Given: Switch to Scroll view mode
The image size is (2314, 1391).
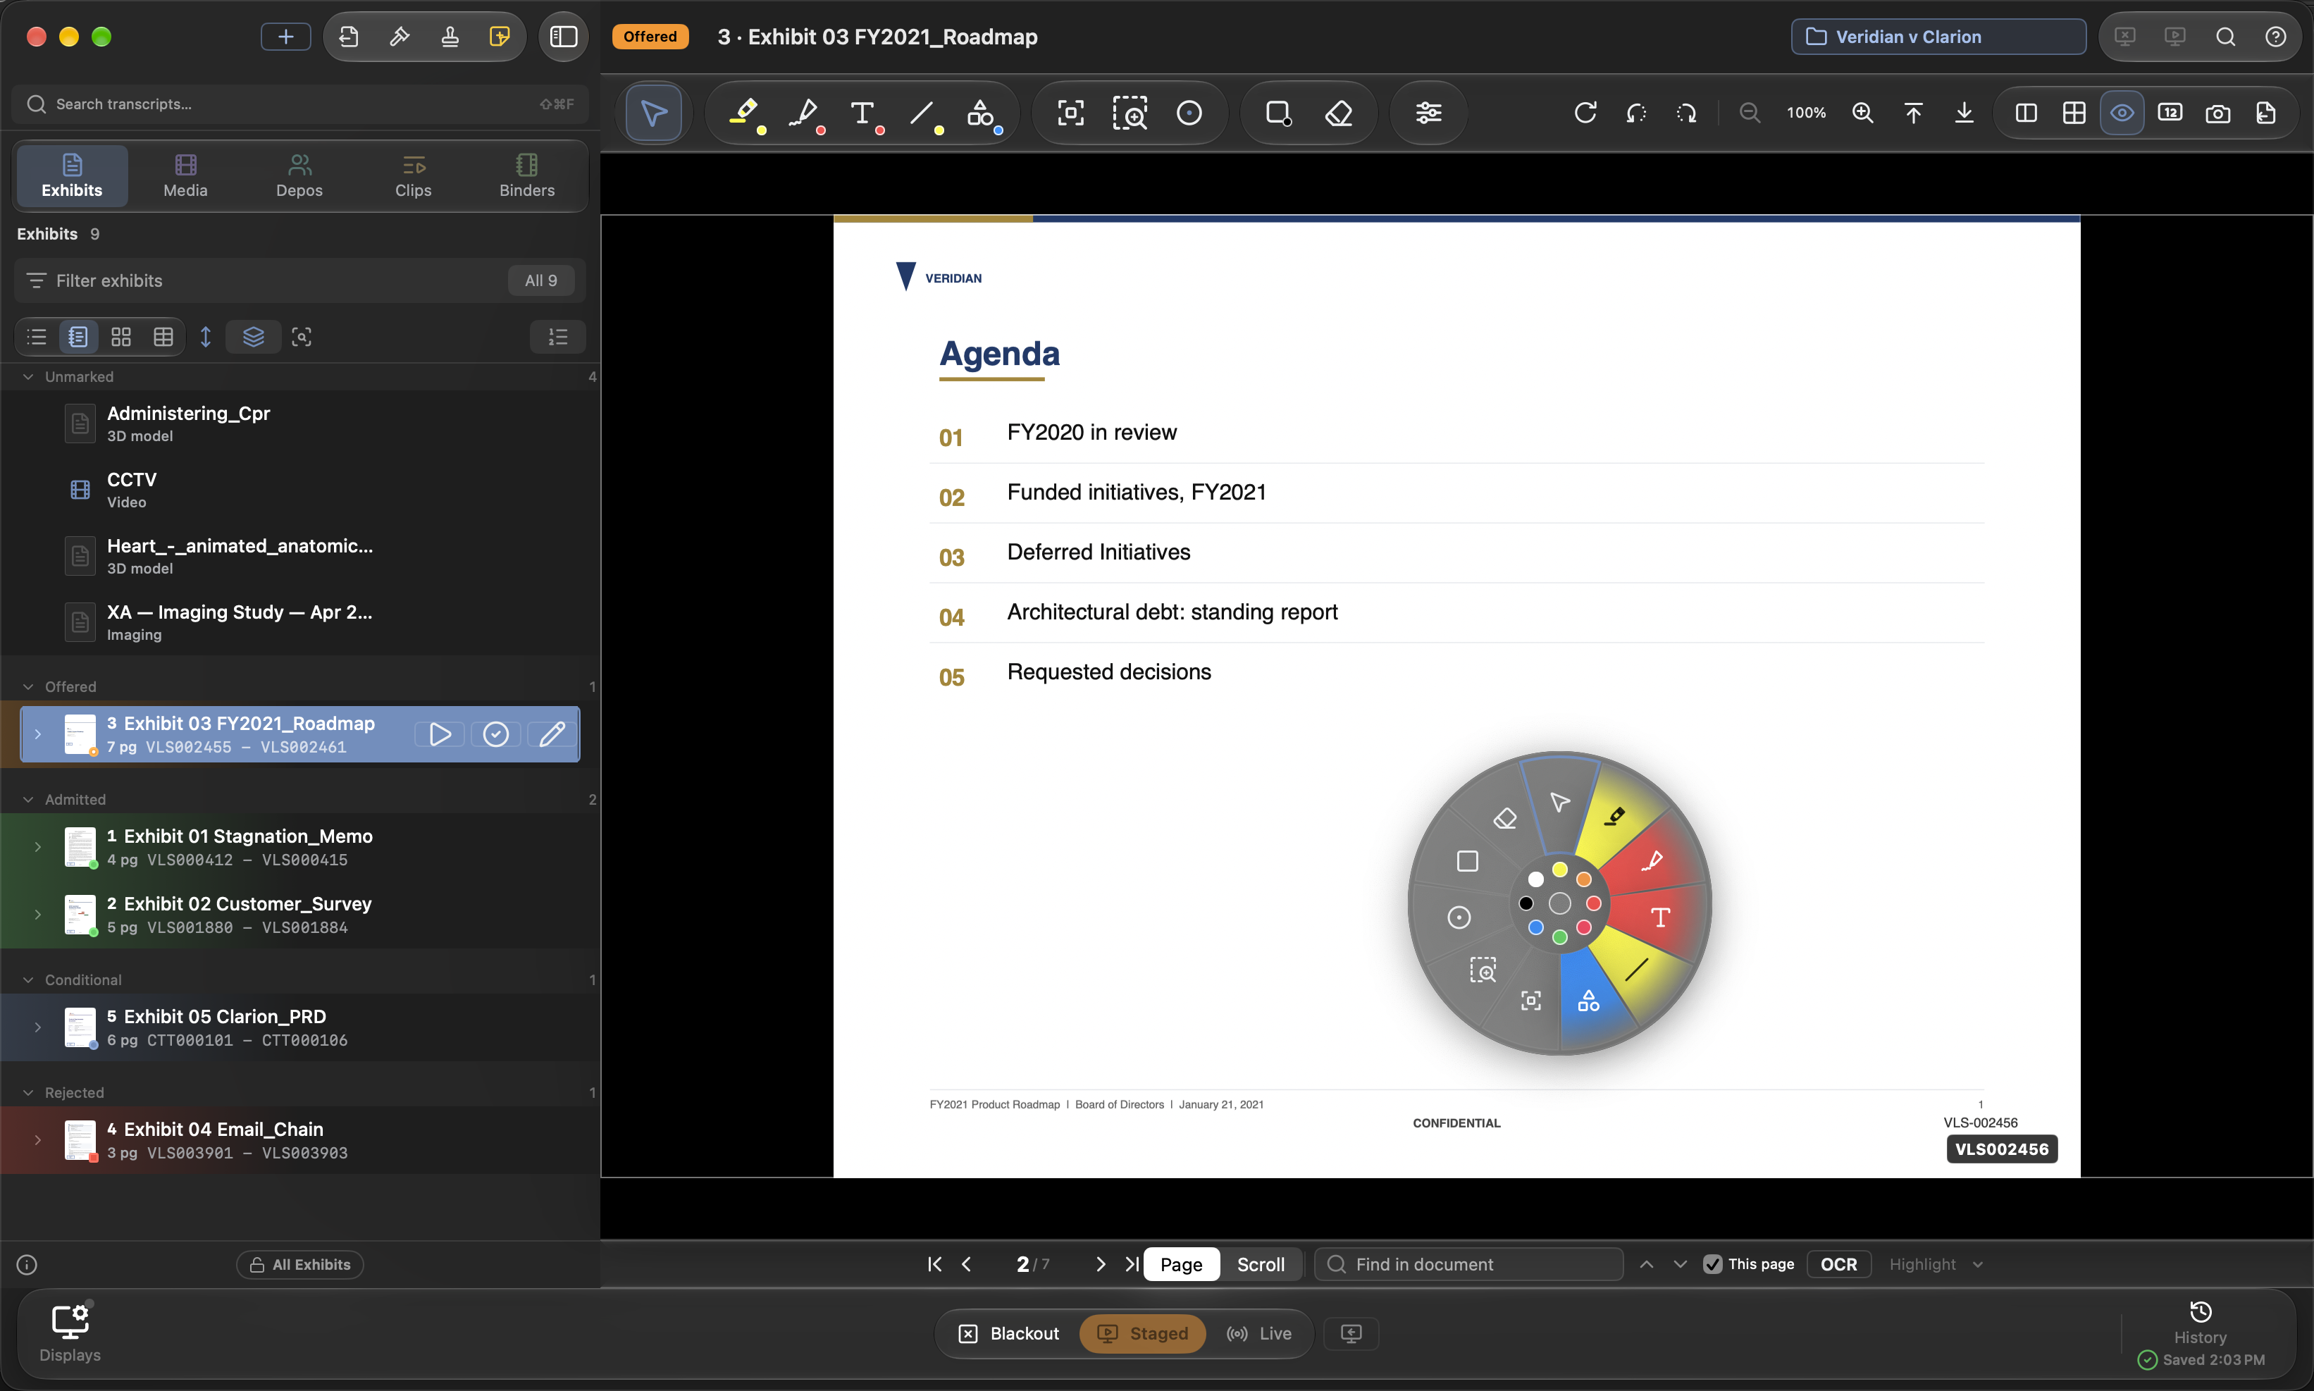Looking at the screenshot, I should pyautogui.click(x=1261, y=1263).
